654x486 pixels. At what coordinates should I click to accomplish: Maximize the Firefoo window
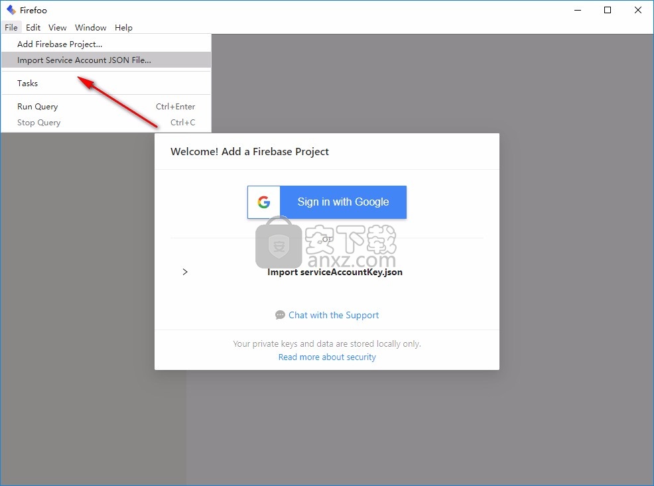pyautogui.click(x=608, y=10)
